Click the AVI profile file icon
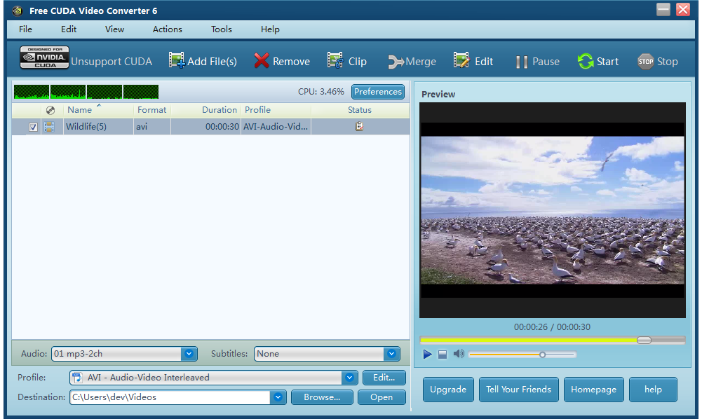The height and width of the screenshot is (419, 702). (x=77, y=378)
